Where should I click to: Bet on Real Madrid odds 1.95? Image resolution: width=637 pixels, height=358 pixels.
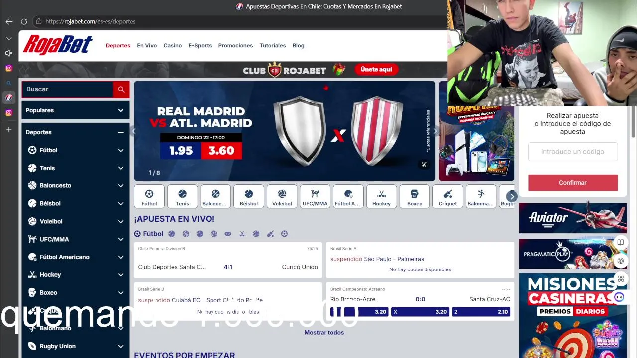click(181, 151)
